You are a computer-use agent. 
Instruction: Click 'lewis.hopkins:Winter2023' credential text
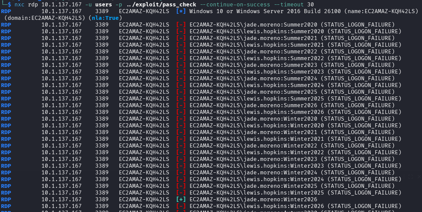[x=284, y=166]
